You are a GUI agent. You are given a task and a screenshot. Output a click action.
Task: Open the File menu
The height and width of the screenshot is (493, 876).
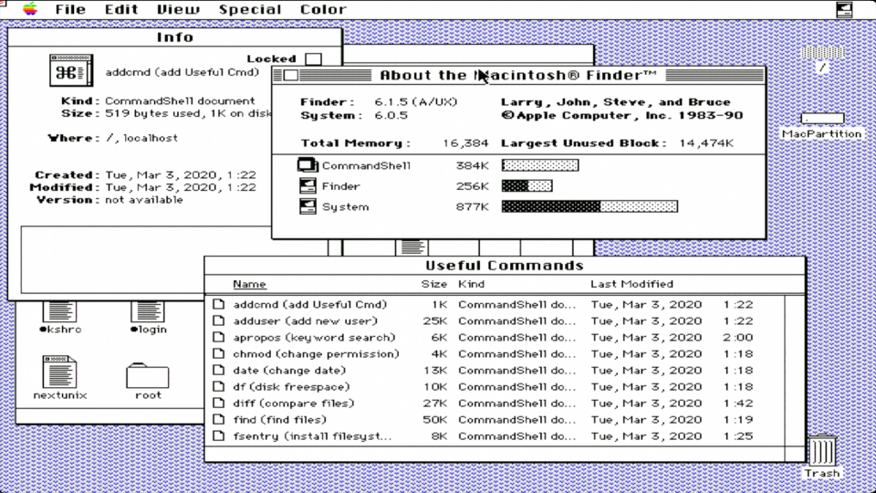point(70,9)
